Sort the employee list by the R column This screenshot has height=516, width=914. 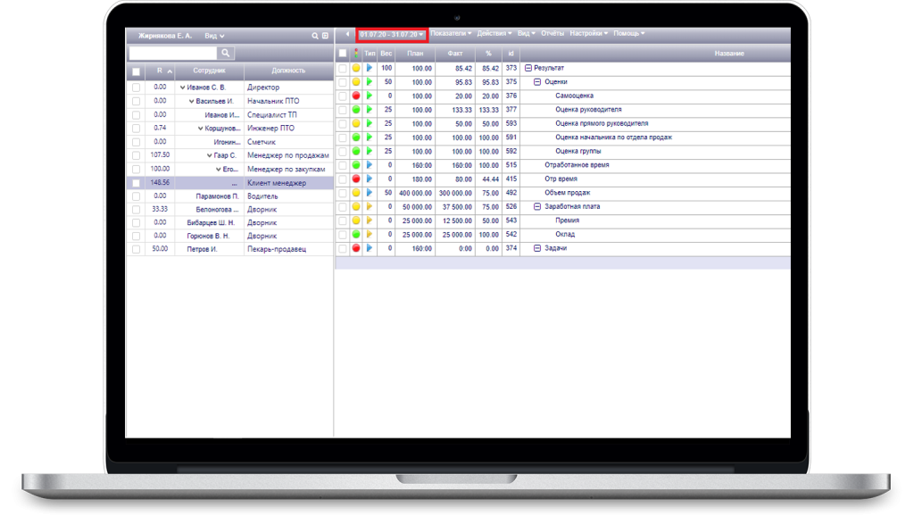[160, 71]
